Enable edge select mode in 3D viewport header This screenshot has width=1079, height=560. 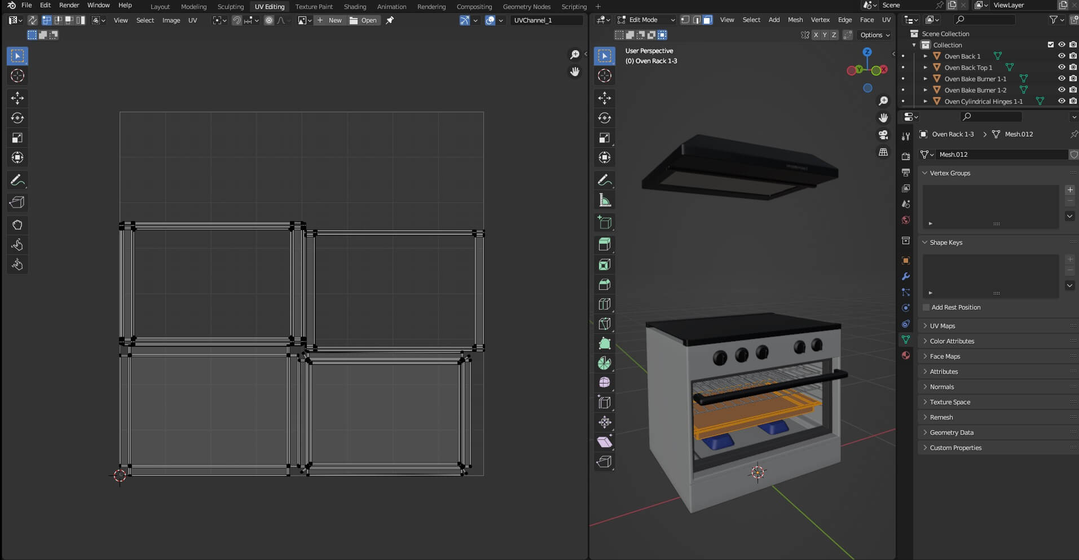point(696,20)
